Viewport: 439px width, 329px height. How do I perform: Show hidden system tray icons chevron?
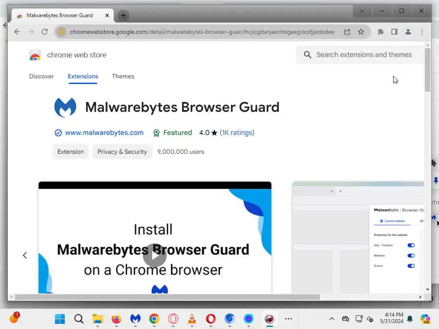pos(332,319)
